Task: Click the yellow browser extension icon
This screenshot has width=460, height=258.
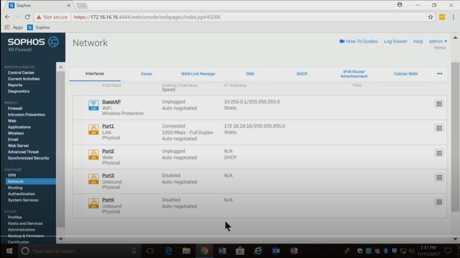Action: [x=442, y=17]
